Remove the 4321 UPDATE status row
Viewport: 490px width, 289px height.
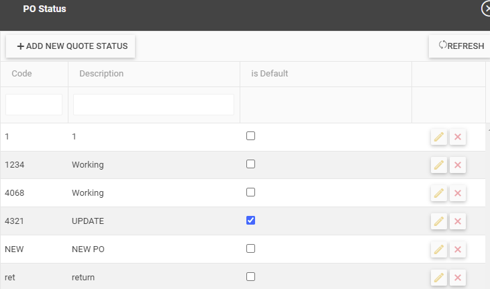pos(458,221)
